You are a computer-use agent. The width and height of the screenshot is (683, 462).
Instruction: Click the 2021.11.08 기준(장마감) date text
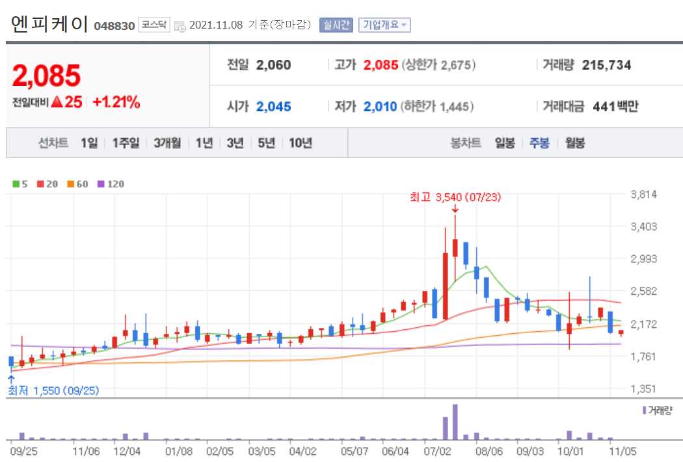(x=250, y=25)
